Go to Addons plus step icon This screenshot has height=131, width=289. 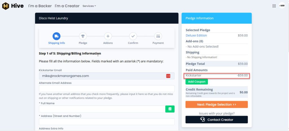pyautogui.click(x=108, y=36)
